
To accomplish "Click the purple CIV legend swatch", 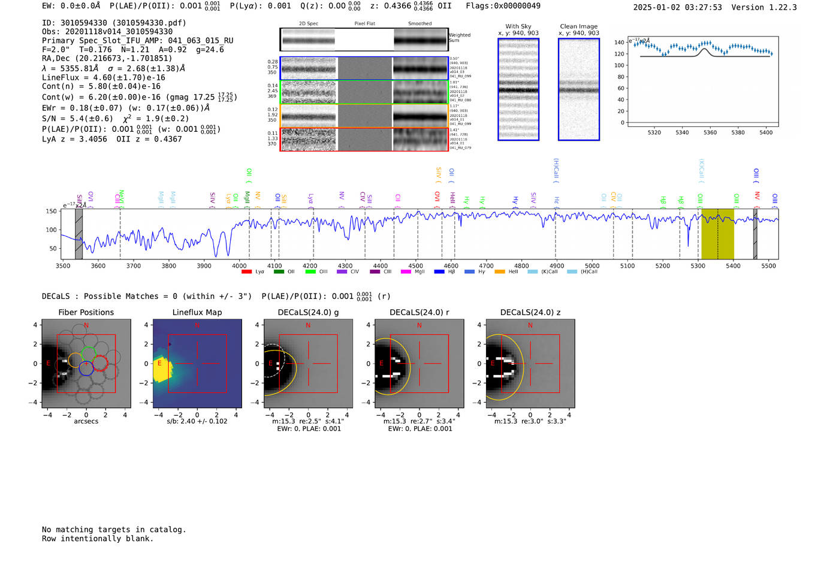I will pos(342,272).
